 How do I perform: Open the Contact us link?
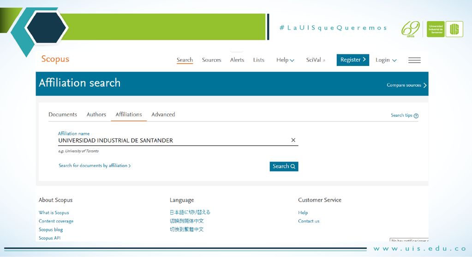point(309,221)
